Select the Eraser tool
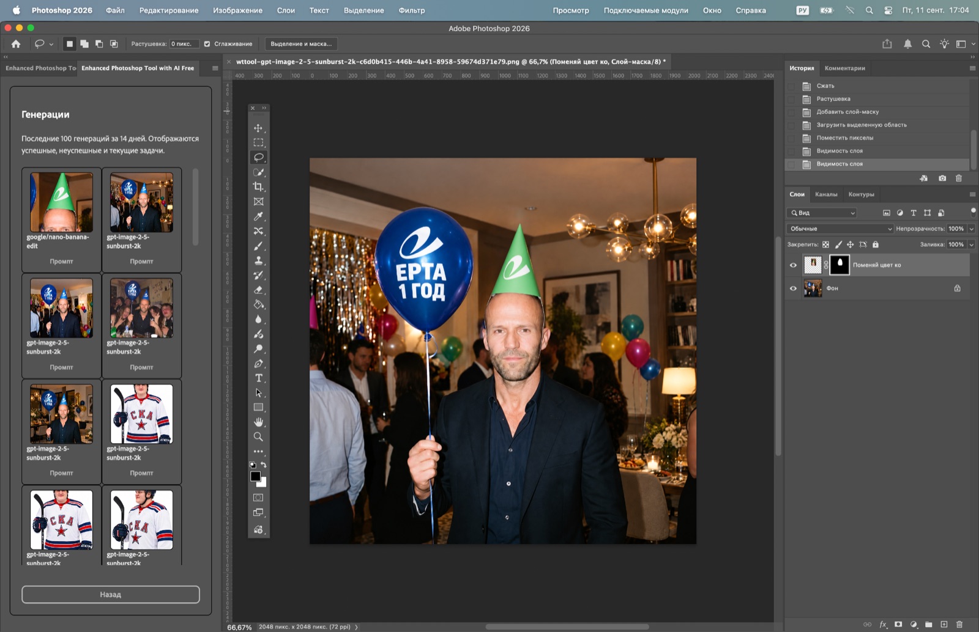This screenshot has width=979, height=632. [258, 290]
